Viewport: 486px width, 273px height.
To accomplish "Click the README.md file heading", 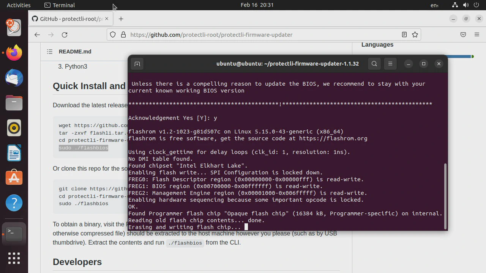I will 75,52.
